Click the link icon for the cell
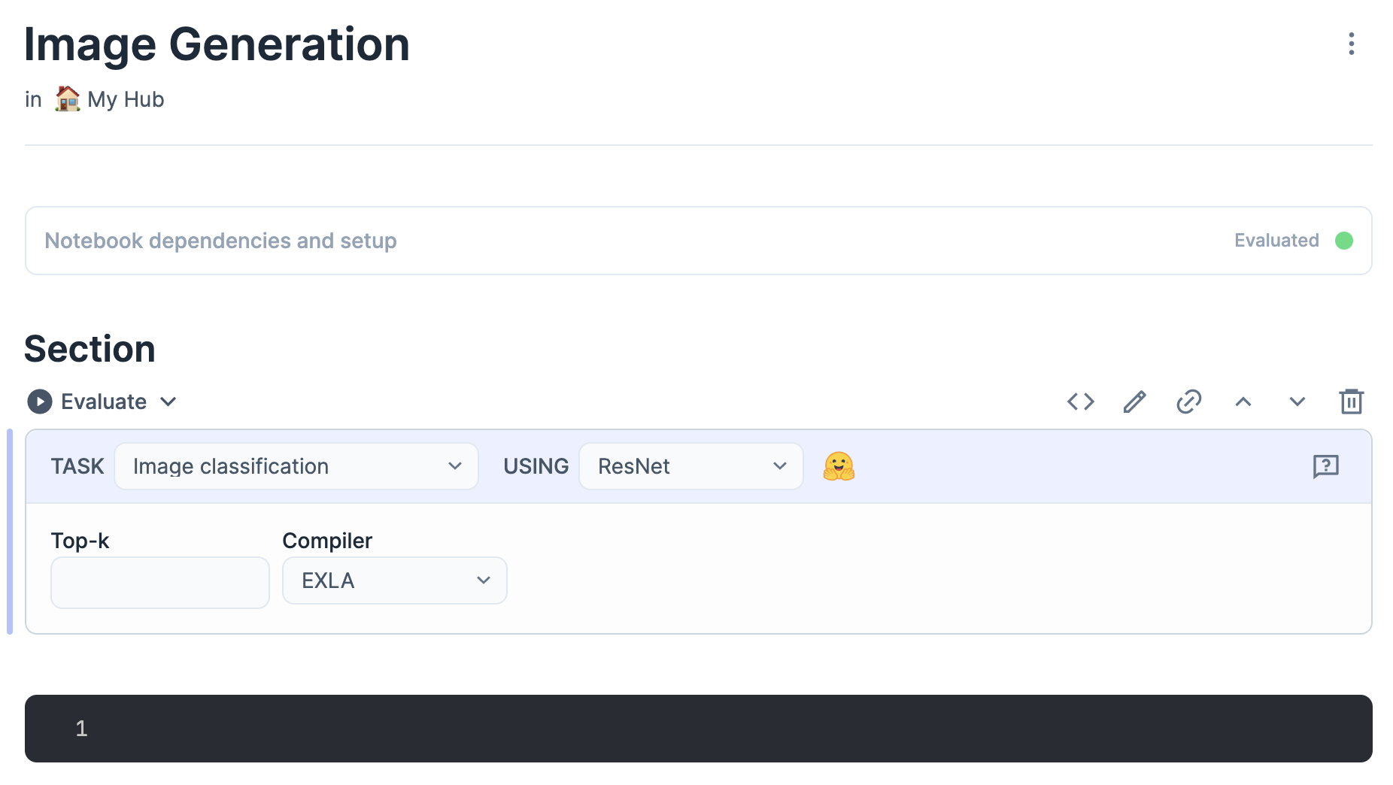 point(1188,402)
